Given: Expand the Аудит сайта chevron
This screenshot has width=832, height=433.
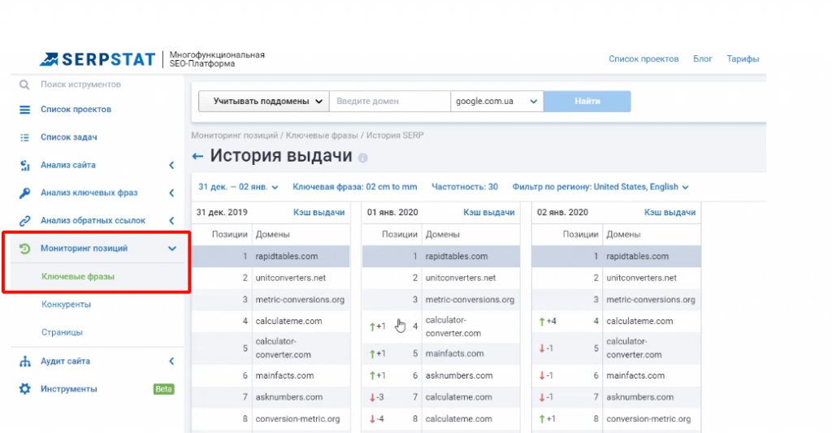Looking at the screenshot, I should [x=171, y=362].
